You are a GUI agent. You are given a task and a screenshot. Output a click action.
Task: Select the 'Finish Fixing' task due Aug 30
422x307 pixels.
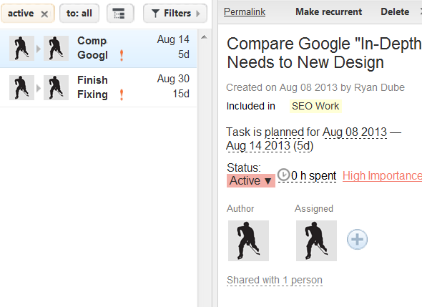[99, 87]
